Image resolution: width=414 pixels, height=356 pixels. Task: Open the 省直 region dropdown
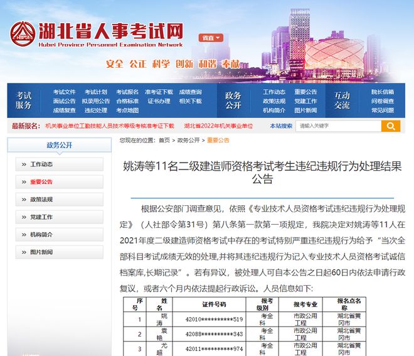(x=210, y=38)
